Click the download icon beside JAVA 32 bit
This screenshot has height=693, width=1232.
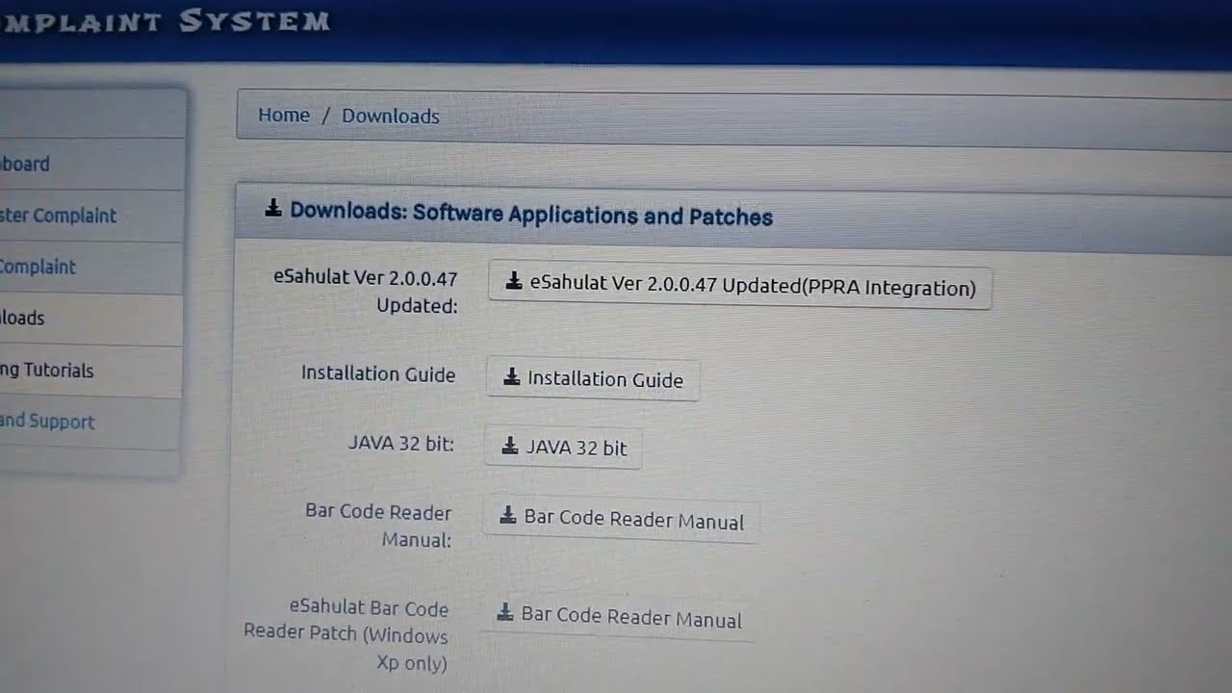tap(510, 446)
